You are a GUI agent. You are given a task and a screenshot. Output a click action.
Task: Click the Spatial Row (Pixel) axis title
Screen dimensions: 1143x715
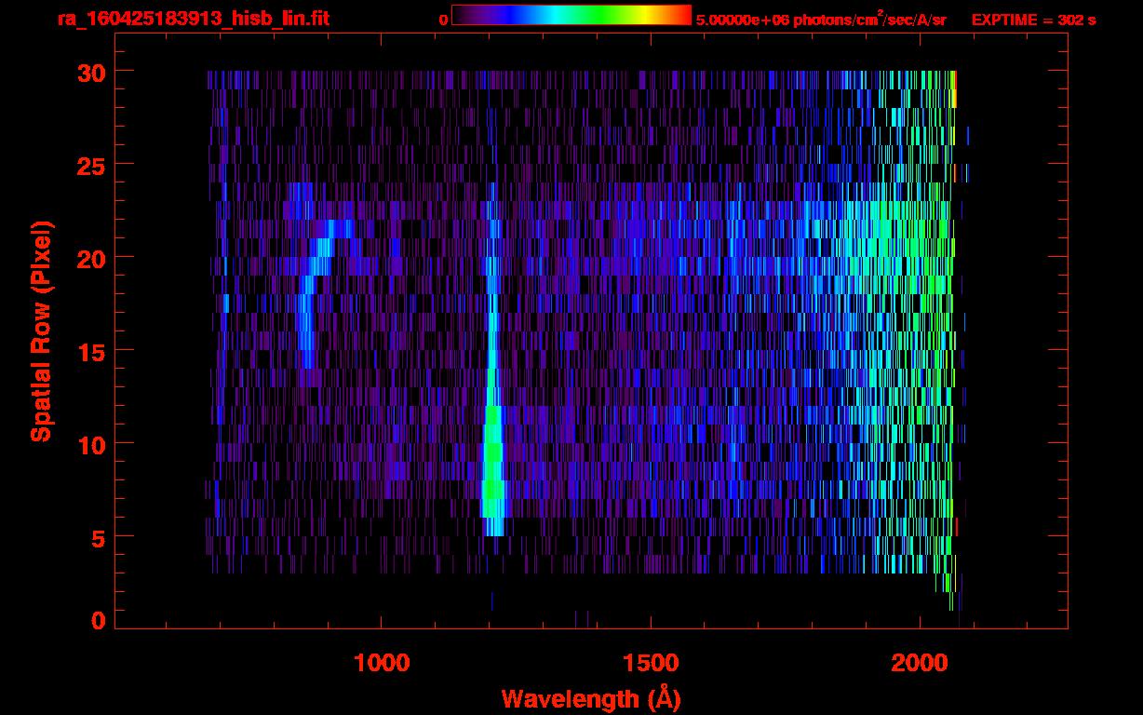point(41,331)
